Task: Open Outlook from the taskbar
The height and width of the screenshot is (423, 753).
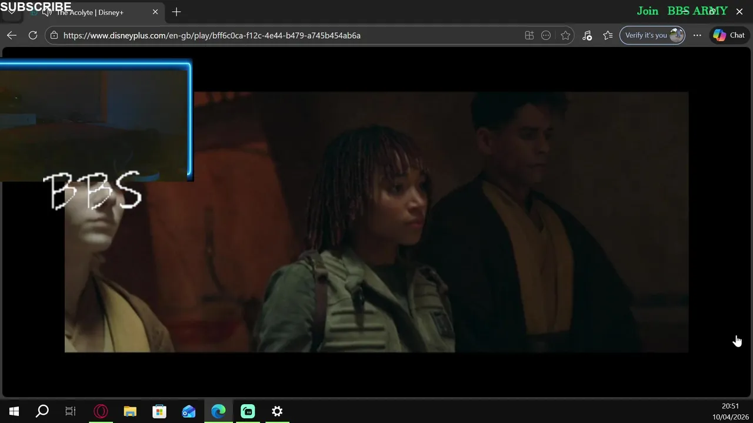Action: point(189,411)
